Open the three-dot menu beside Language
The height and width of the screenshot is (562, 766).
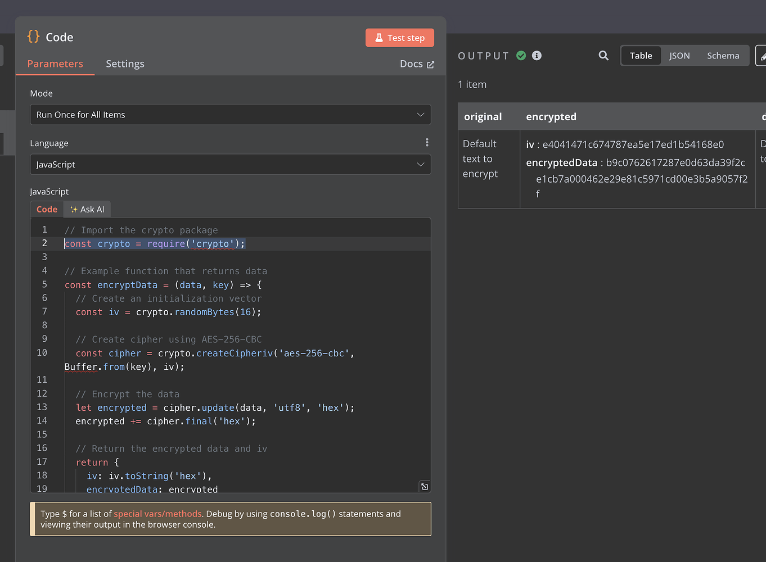tap(427, 142)
